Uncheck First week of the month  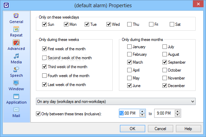[x=44, y=49]
